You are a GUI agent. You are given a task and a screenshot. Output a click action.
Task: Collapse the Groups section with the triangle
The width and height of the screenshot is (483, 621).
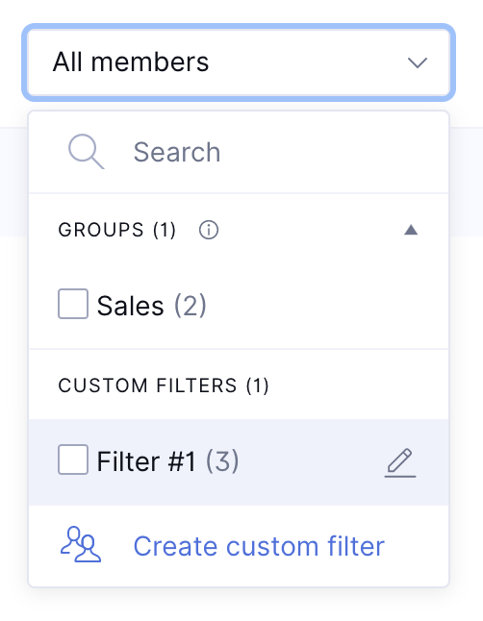(x=411, y=230)
